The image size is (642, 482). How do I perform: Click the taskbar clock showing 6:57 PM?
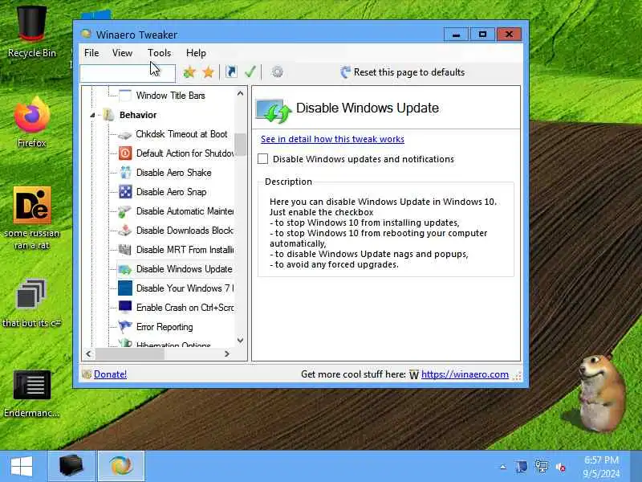601,467
